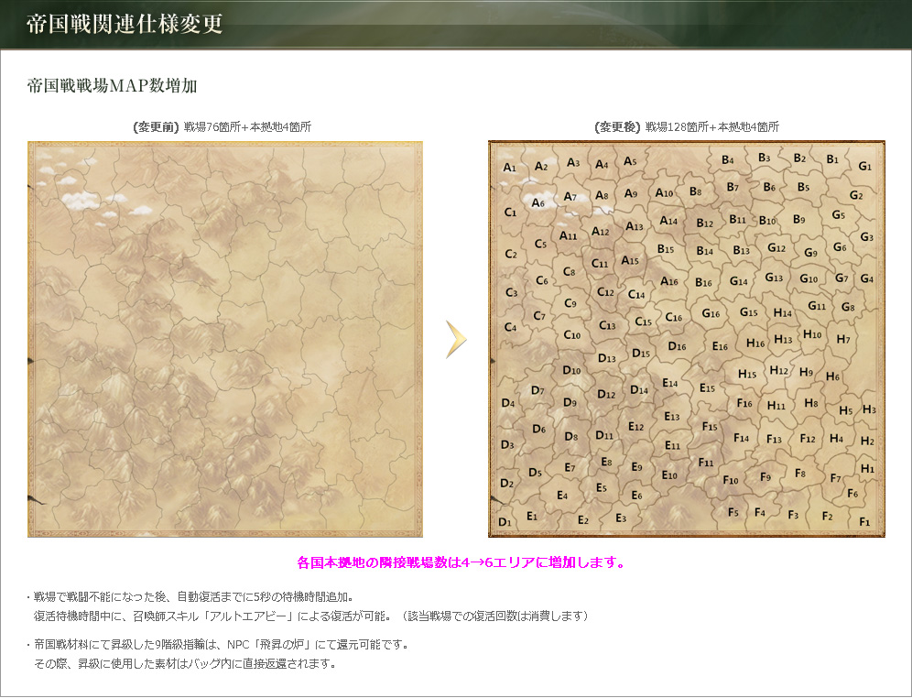This screenshot has width=912, height=698.
Task: Select territory A5 on the map
Action: click(x=630, y=161)
